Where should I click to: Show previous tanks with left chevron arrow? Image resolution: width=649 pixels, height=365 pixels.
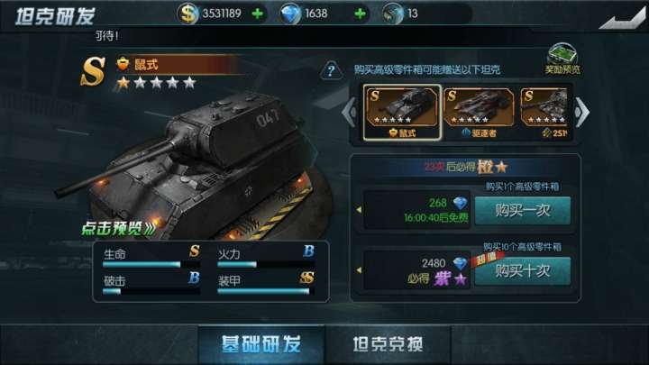[349, 112]
